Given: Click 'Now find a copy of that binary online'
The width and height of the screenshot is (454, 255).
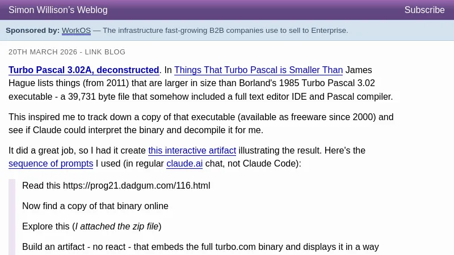Looking at the screenshot, I should tap(95, 206).
